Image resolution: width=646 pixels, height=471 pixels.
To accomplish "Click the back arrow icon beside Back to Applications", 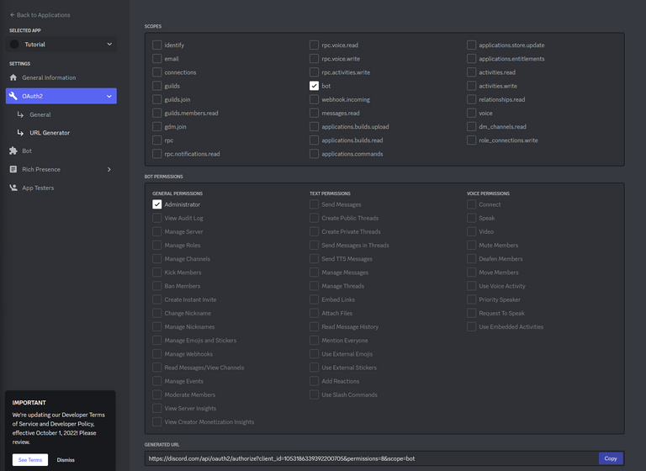I will coord(13,15).
